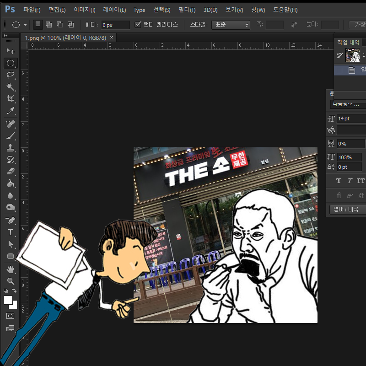Screen dimensions: 366x366
Task: Toggle faux italic T button
Action: click(x=350, y=181)
